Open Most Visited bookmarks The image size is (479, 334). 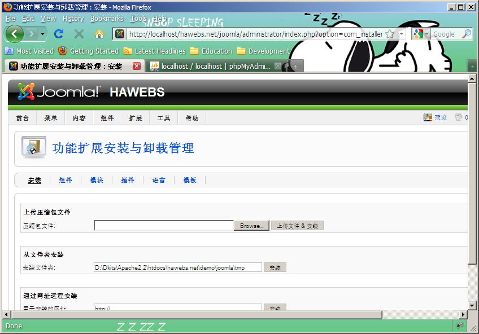(x=29, y=51)
